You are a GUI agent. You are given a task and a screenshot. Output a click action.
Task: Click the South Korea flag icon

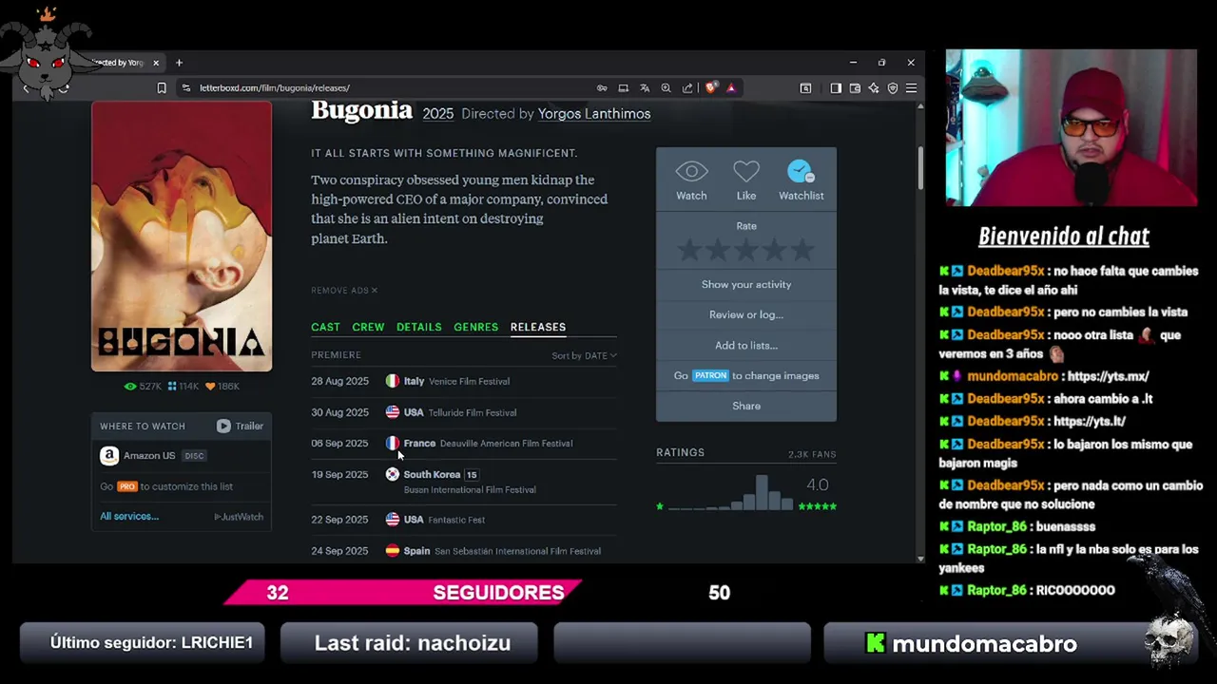click(392, 474)
